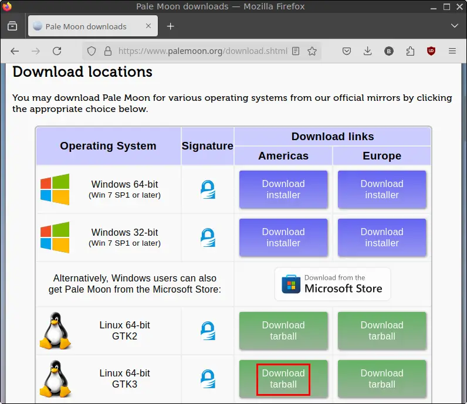Expand the list all tabs chevron
467x404 pixels.
click(x=454, y=26)
